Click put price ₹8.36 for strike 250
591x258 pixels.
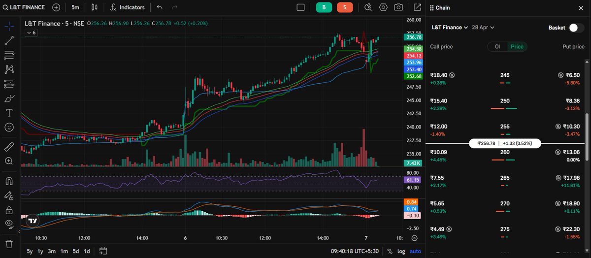click(572, 100)
